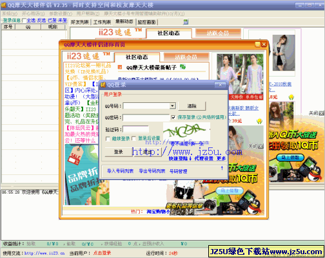Close the QQ摩天大楼伴侣迷你首页 window
This screenshot has height=258, width=325.
[264, 44]
